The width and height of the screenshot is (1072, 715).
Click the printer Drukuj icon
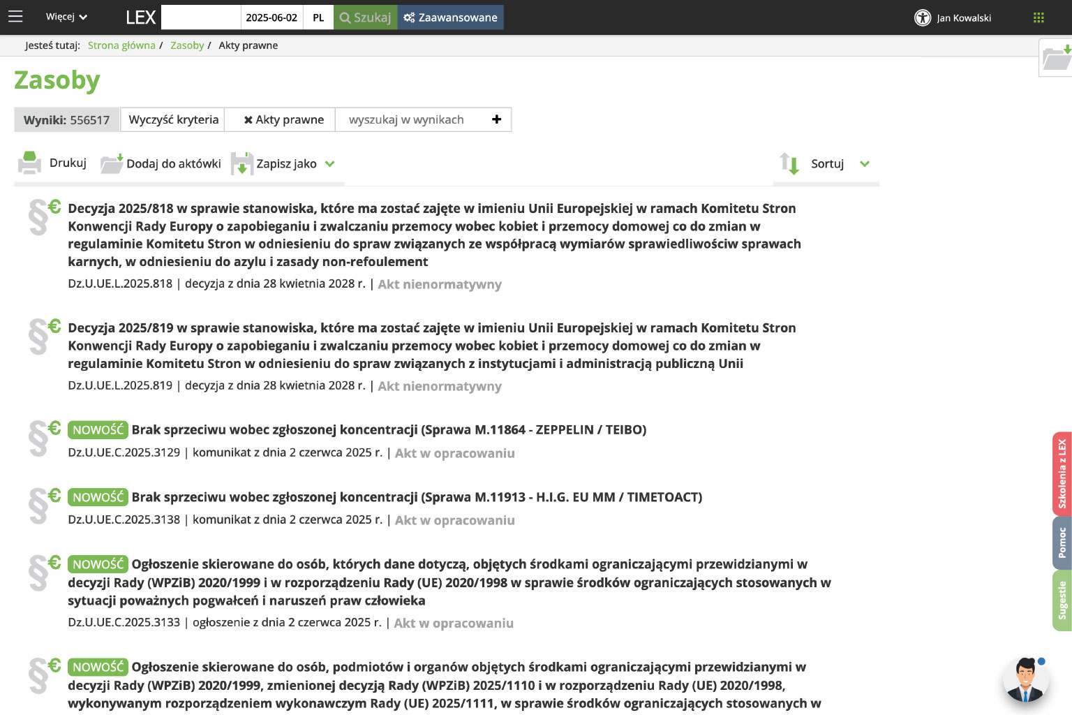29,163
